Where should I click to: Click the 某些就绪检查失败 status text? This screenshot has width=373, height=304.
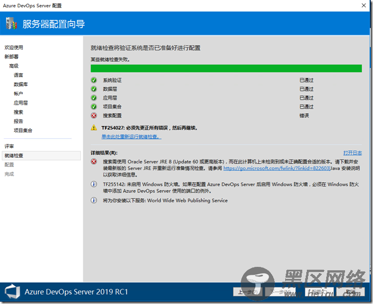click(110, 59)
